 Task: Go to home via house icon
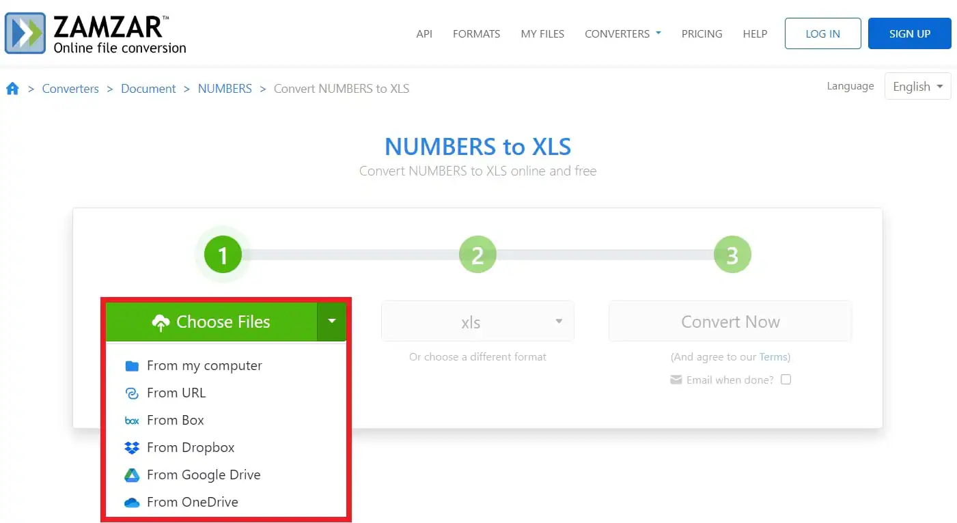pyautogui.click(x=12, y=88)
